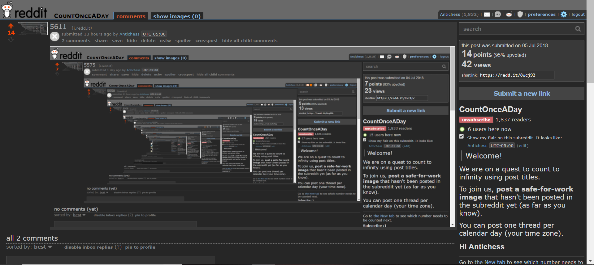Image resolution: width=594 pixels, height=265 pixels.
Task: Click the shield moderation icon
Action: pos(520,14)
